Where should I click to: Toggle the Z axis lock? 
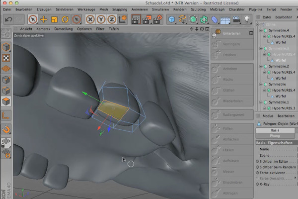(112, 19)
